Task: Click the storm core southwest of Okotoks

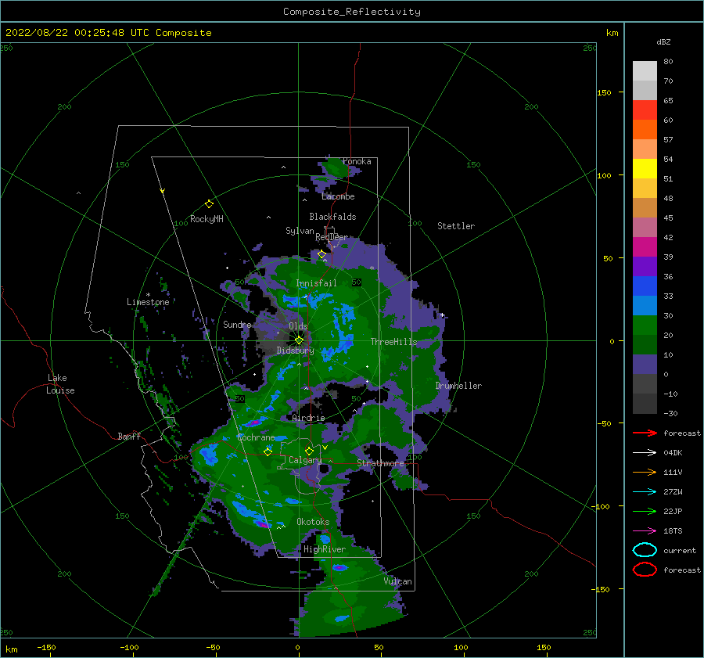Action: 264,524
